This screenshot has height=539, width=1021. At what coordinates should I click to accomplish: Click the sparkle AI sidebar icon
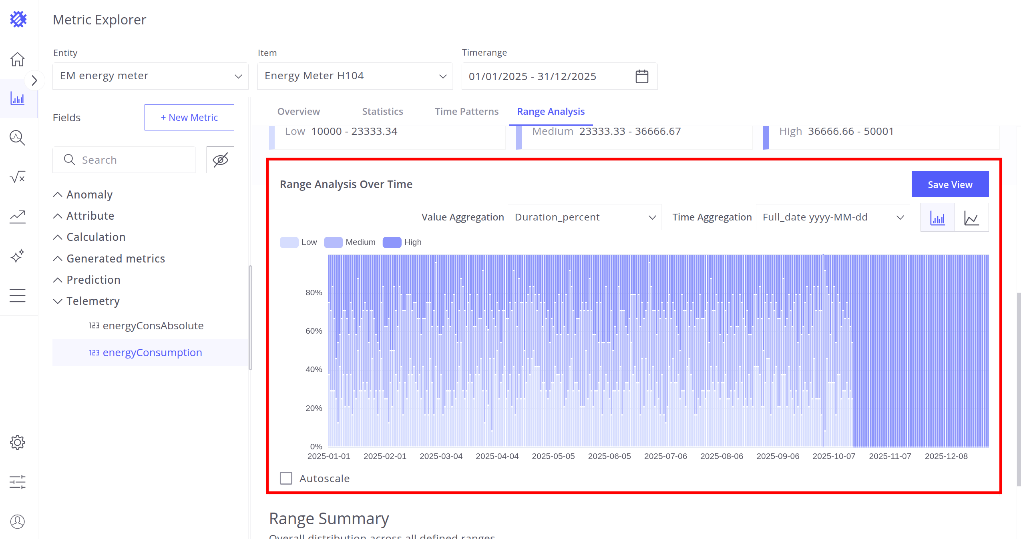[x=18, y=256]
